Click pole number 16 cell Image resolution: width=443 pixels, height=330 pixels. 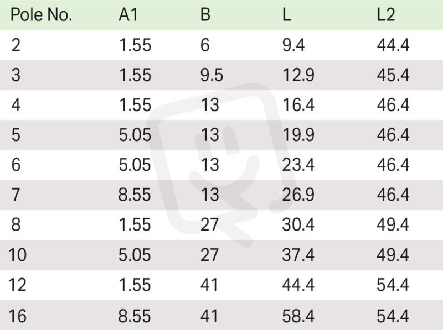tap(18, 316)
